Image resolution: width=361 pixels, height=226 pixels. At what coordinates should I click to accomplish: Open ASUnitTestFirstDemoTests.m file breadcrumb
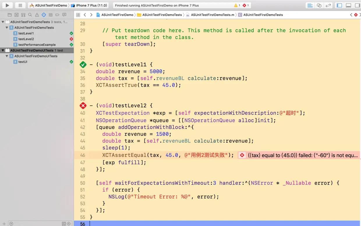(210, 15)
